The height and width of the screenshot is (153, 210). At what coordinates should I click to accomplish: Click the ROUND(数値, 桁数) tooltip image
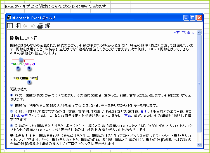point(24,78)
